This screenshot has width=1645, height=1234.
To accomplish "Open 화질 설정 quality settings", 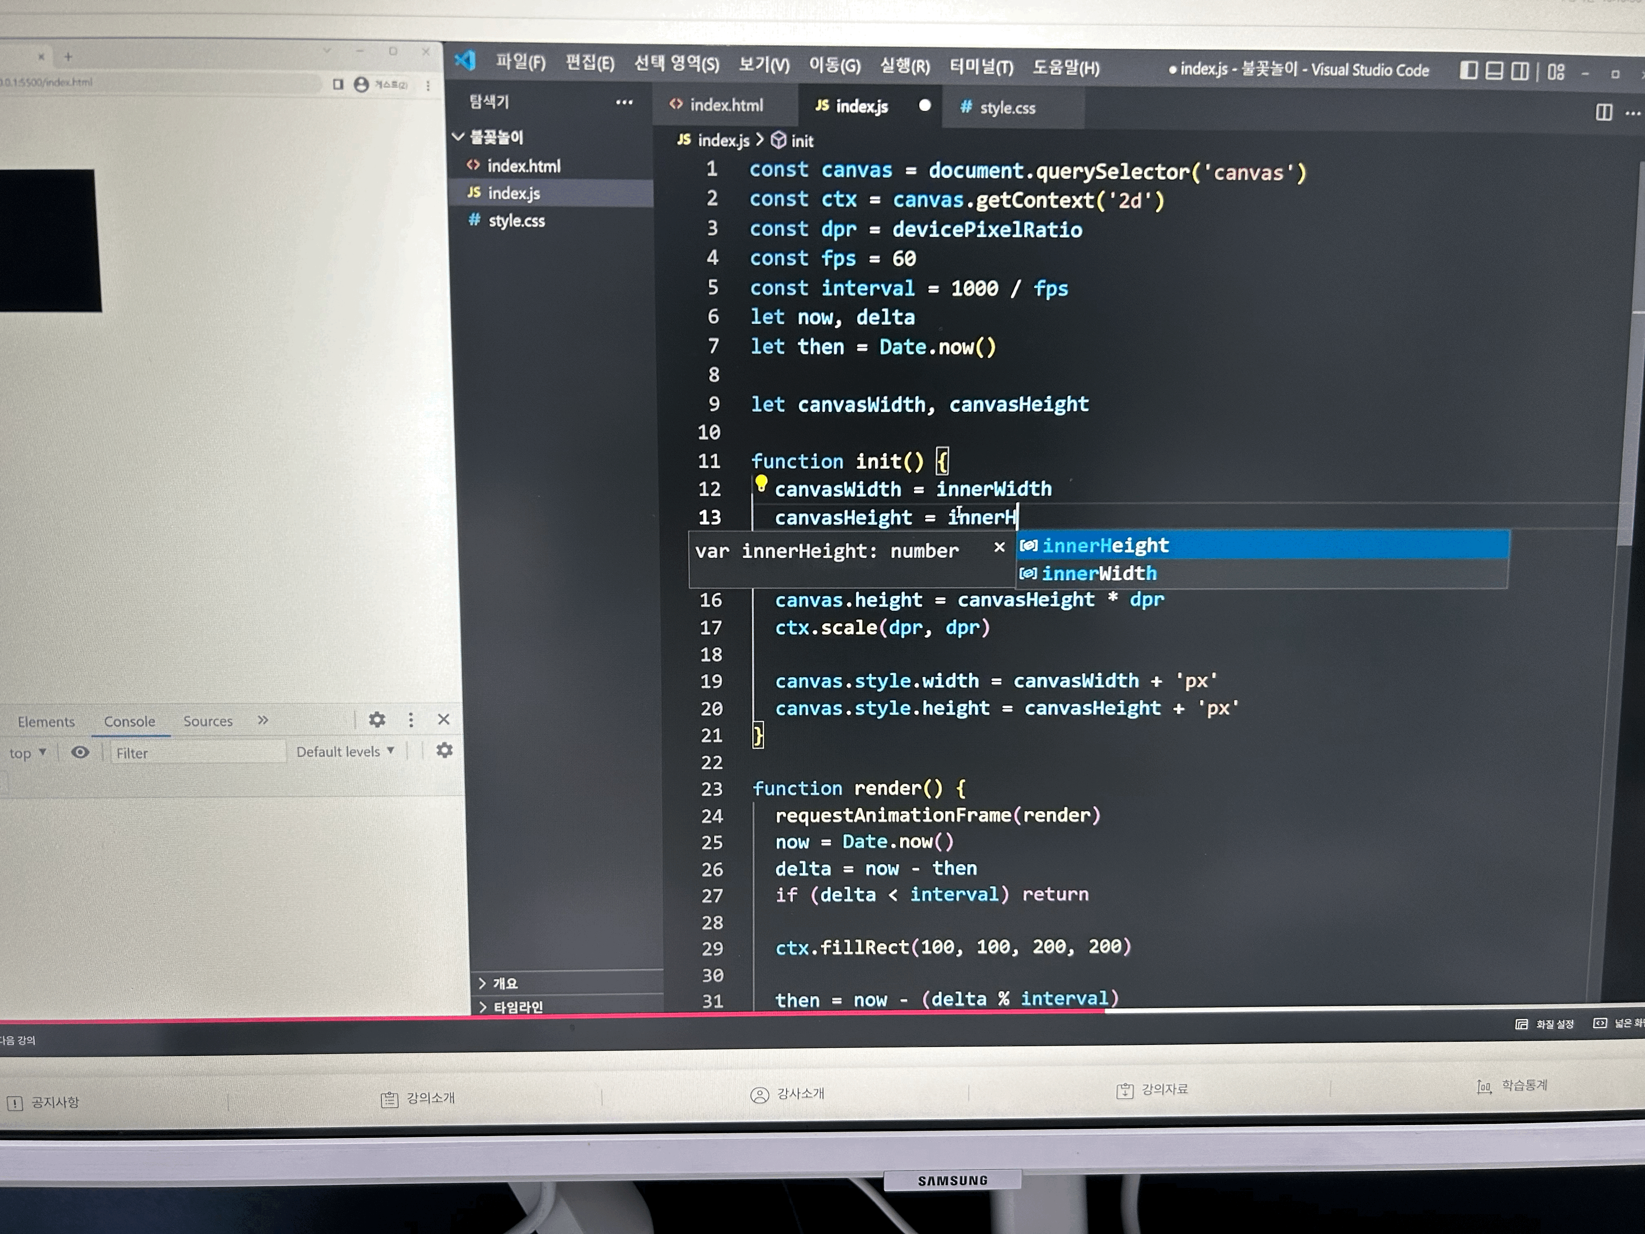I will click(x=1545, y=1024).
